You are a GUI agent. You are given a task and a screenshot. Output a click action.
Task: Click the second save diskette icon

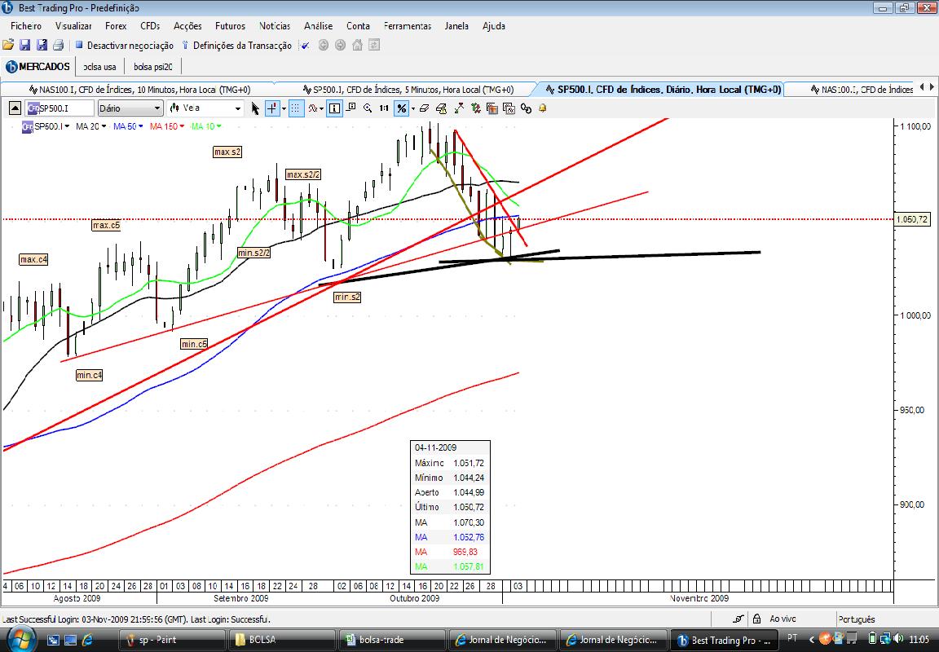[42, 45]
